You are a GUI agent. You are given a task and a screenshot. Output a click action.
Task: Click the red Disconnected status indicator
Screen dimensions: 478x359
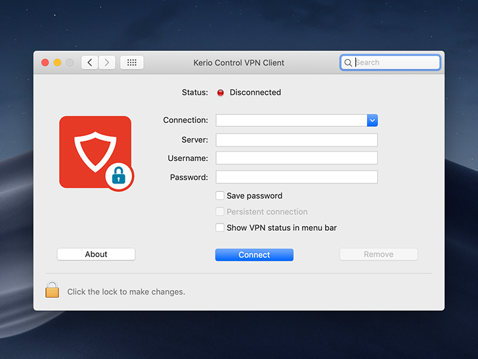point(221,93)
